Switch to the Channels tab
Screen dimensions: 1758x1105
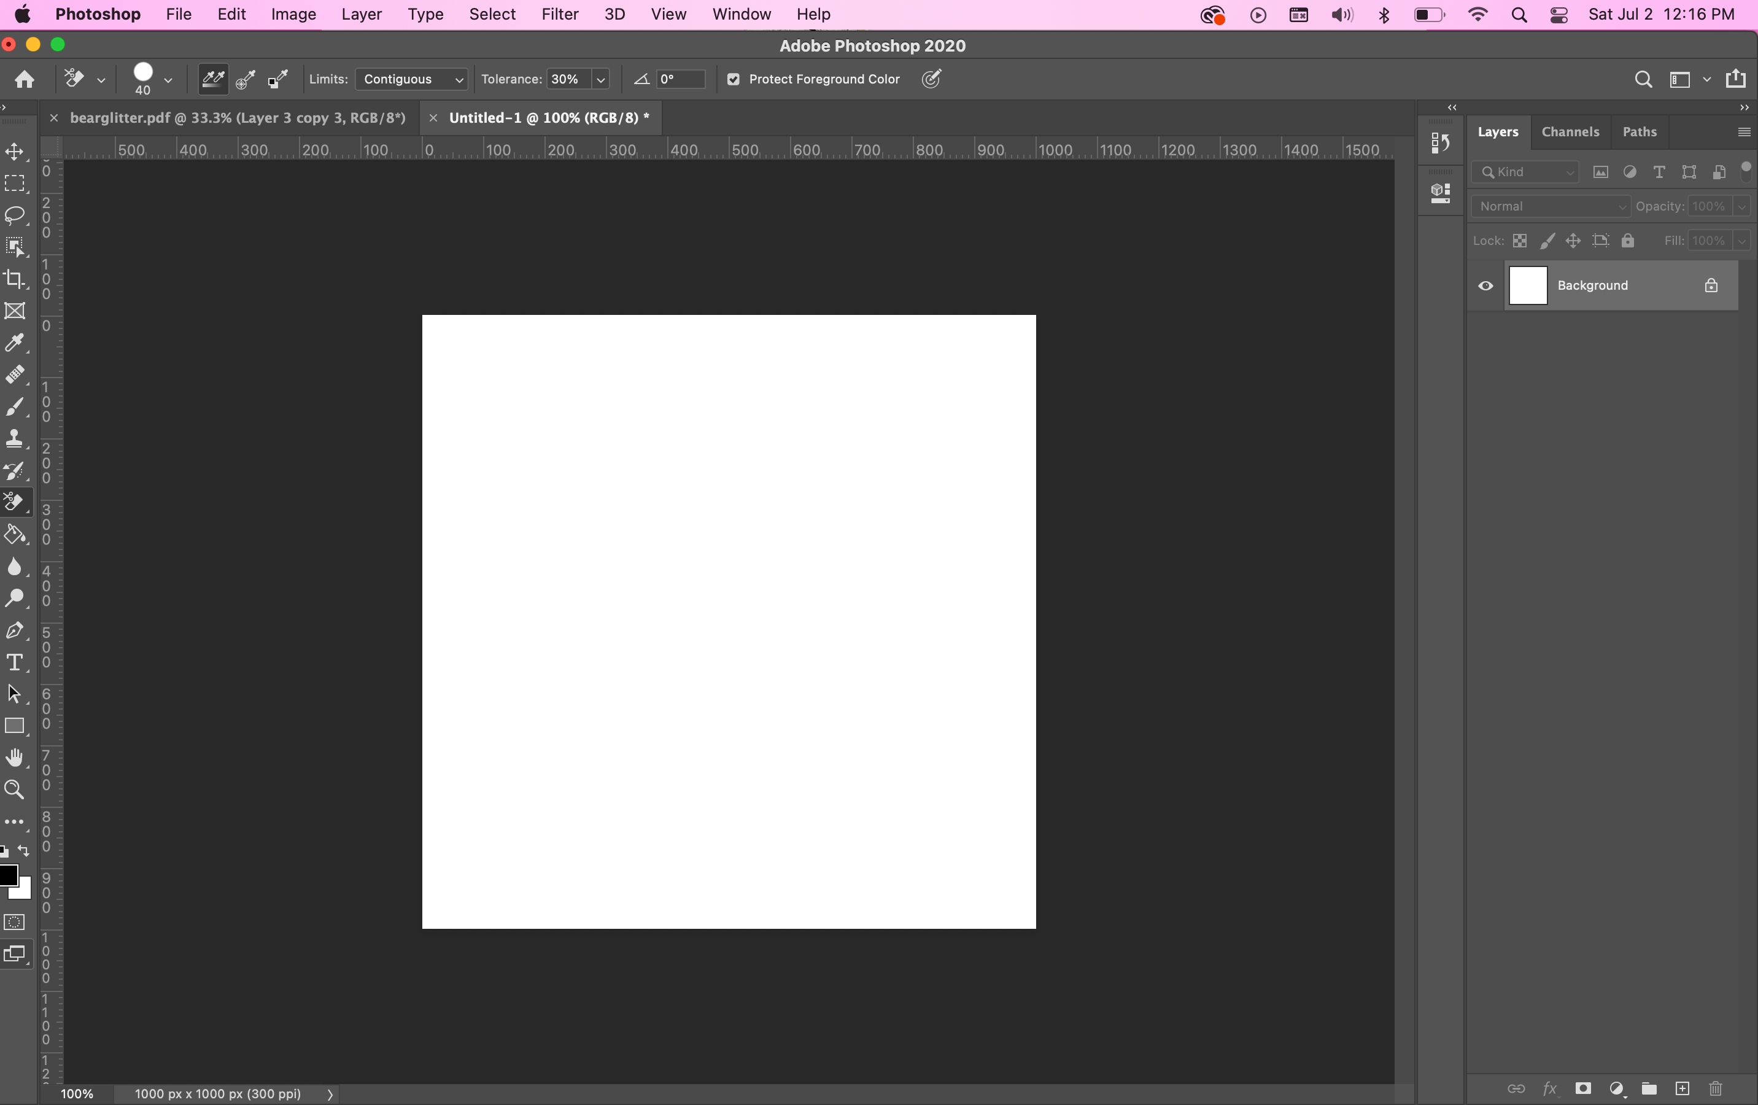pyautogui.click(x=1570, y=132)
